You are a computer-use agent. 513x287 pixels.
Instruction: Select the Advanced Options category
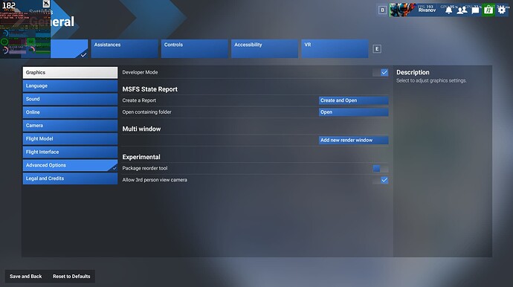(x=70, y=165)
